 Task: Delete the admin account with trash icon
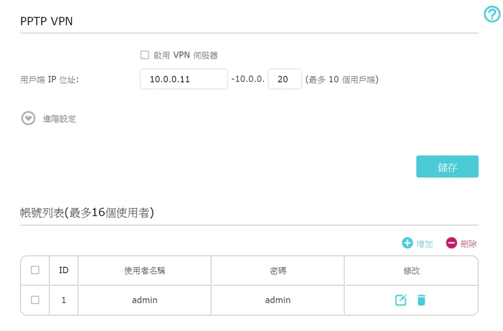click(x=421, y=300)
